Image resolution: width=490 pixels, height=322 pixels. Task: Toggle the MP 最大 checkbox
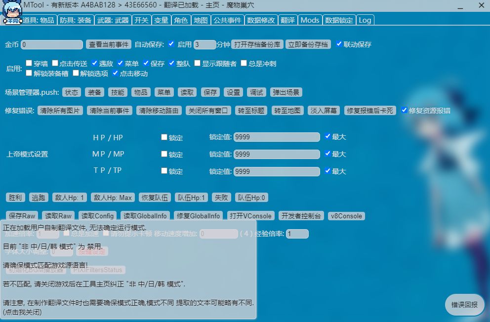327,154
